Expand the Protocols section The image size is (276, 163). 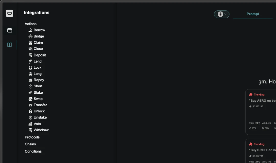coord(32,137)
